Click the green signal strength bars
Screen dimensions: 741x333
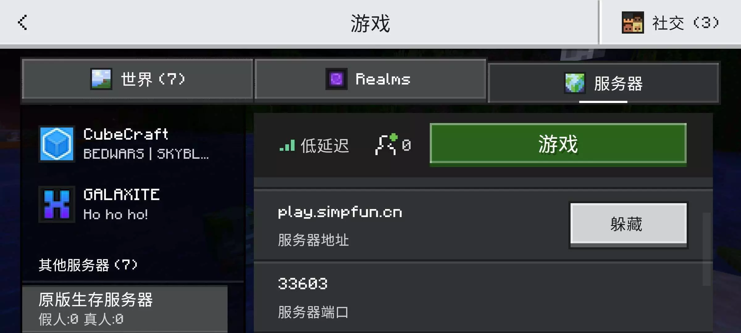287,145
